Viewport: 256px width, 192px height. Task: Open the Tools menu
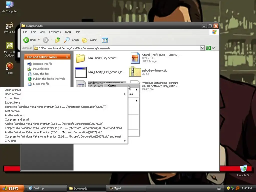point(67,32)
